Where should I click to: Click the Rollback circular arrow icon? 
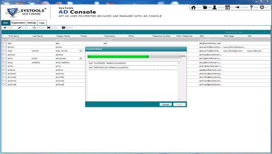34,28
